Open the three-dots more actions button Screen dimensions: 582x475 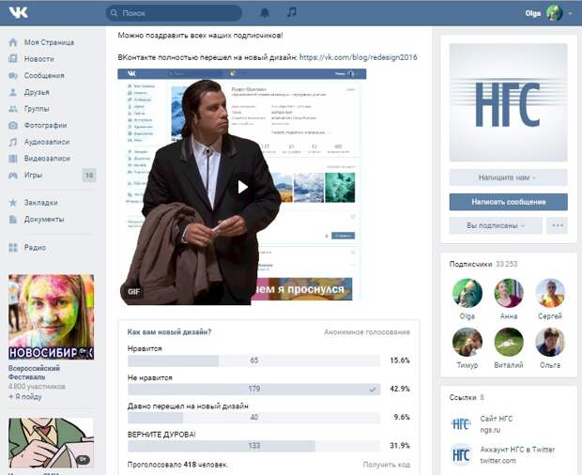(x=558, y=225)
